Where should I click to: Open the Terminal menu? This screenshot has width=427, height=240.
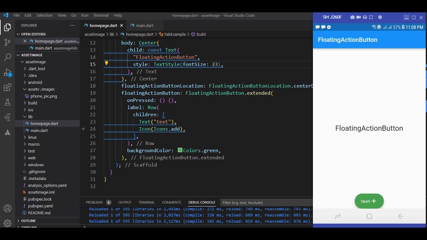tap(101, 15)
